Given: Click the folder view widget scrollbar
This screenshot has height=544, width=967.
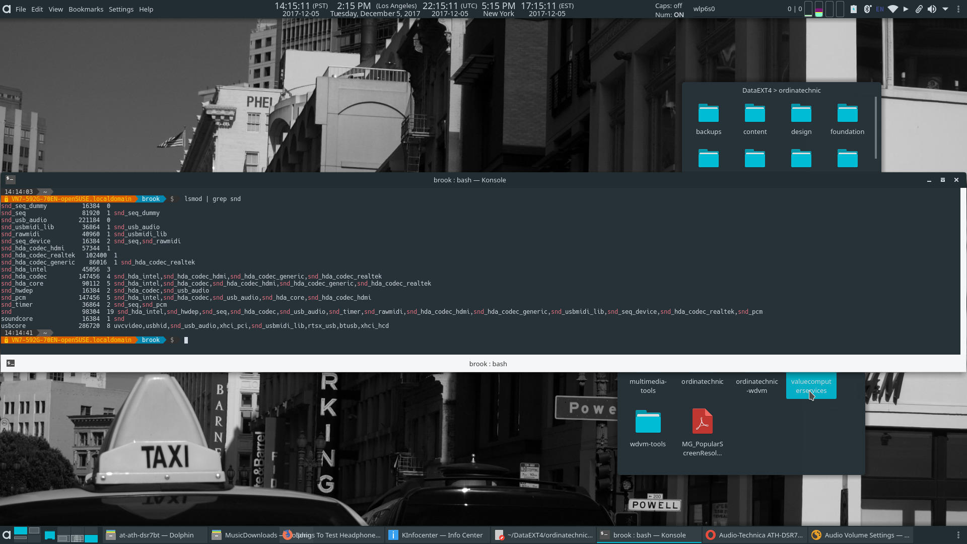Looking at the screenshot, I should [x=876, y=127].
